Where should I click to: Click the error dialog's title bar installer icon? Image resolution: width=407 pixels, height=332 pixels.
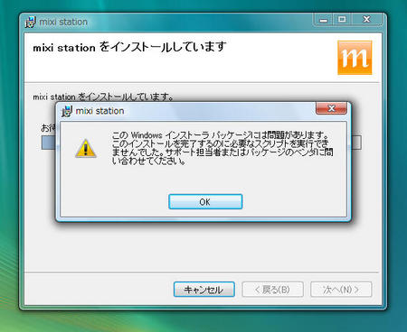coord(67,111)
